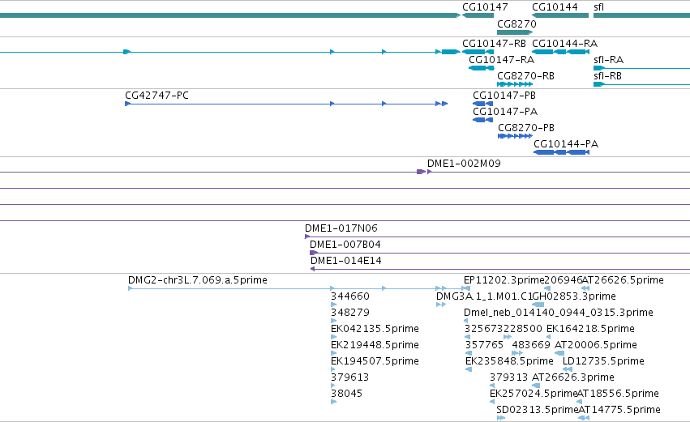Viewport: 690px width, 422px height.
Task: Select transcript CG10147-RB
Action: click(x=494, y=44)
